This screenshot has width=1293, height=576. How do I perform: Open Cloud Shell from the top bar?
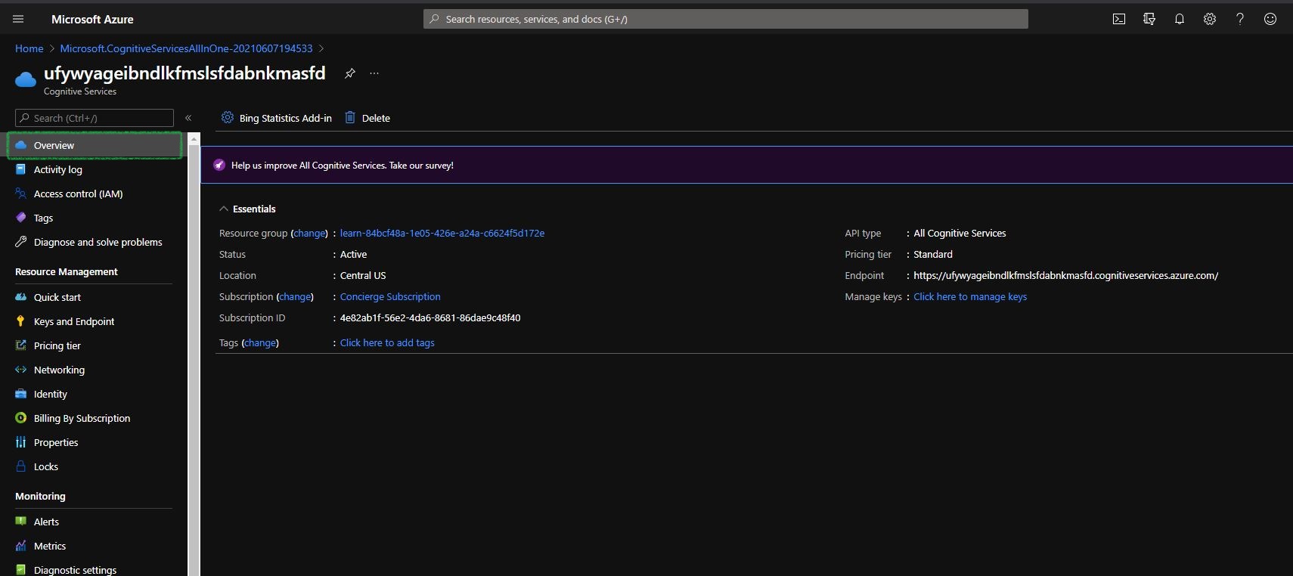tap(1119, 19)
